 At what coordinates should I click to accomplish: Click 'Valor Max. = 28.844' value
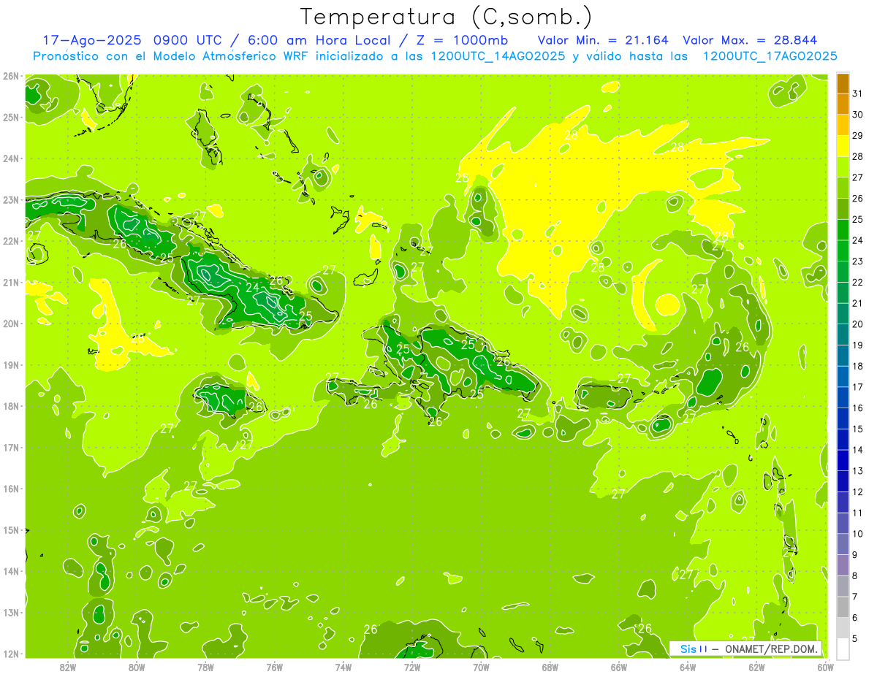point(750,40)
